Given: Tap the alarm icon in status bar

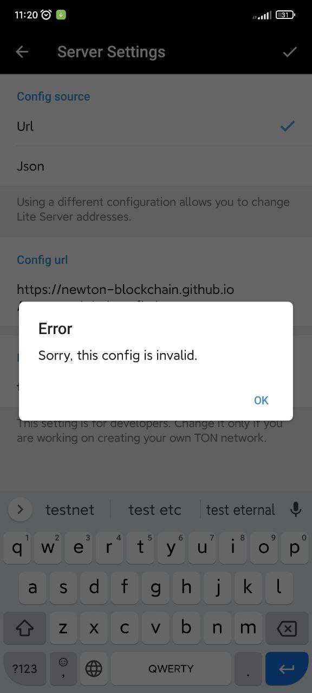Looking at the screenshot, I should point(46,15).
